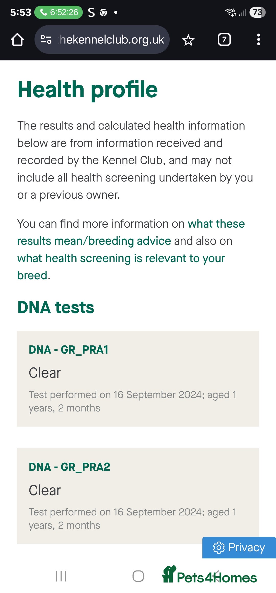Open the tab switcher showing 7 tabs
The image size is (276, 593).
(x=224, y=40)
